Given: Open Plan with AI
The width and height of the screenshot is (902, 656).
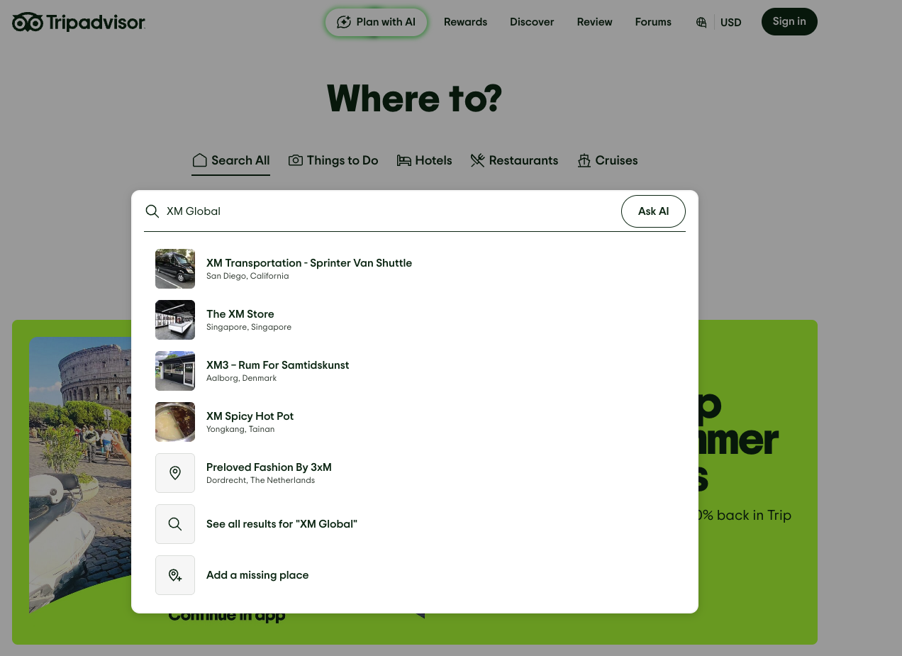Looking at the screenshot, I should [376, 22].
